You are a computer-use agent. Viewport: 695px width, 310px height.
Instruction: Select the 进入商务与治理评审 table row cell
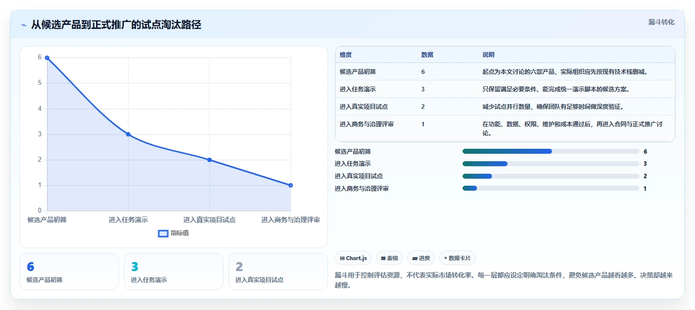coord(366,124)
